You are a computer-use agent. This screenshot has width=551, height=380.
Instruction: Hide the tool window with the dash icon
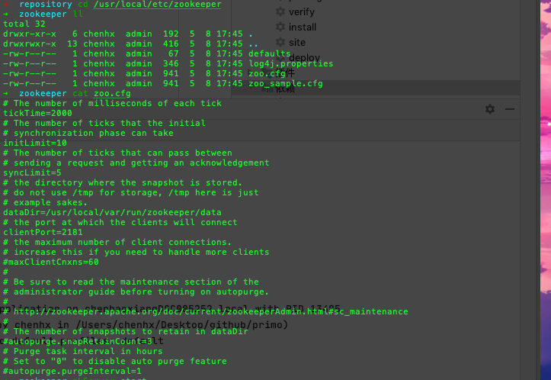pyautogui.click(x=510, y=109)
